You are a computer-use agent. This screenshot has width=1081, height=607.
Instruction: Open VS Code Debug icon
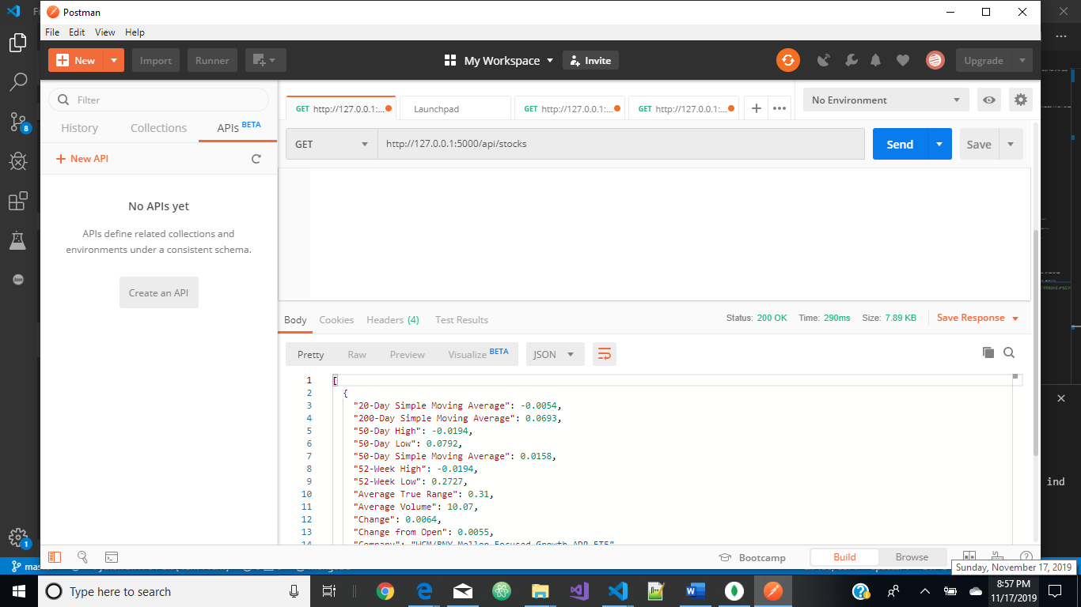(x=17, y=161)
